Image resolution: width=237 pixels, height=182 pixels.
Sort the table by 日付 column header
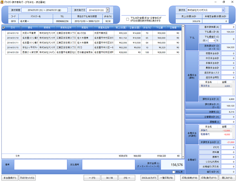point(13,28)
